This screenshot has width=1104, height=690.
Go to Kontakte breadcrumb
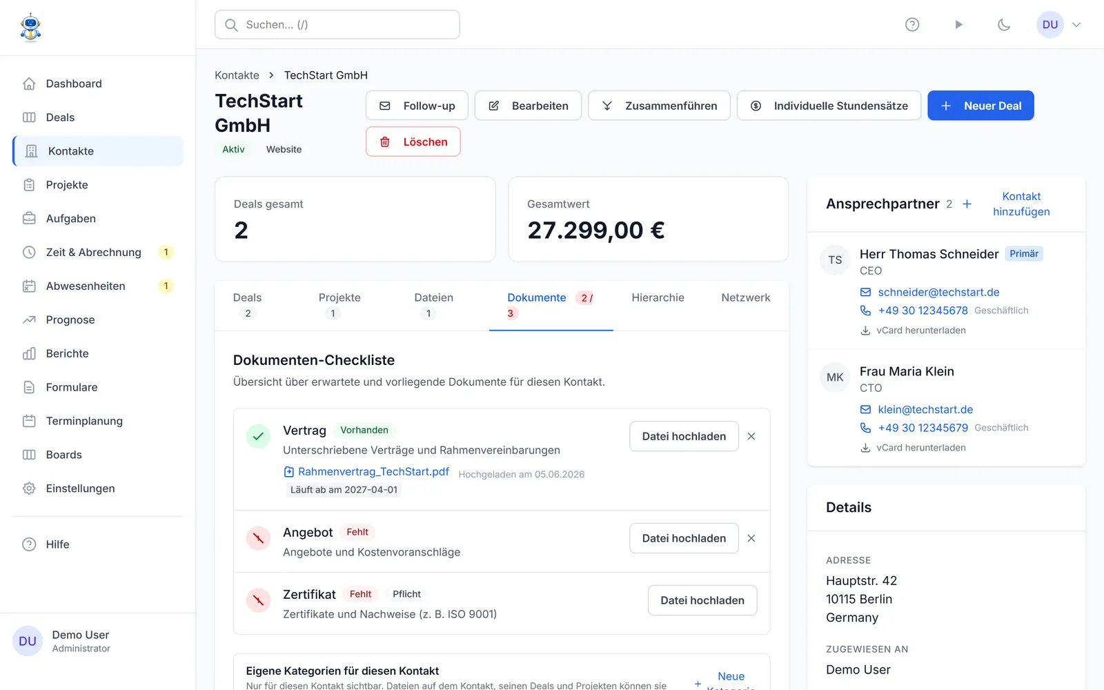click(237, 75)
